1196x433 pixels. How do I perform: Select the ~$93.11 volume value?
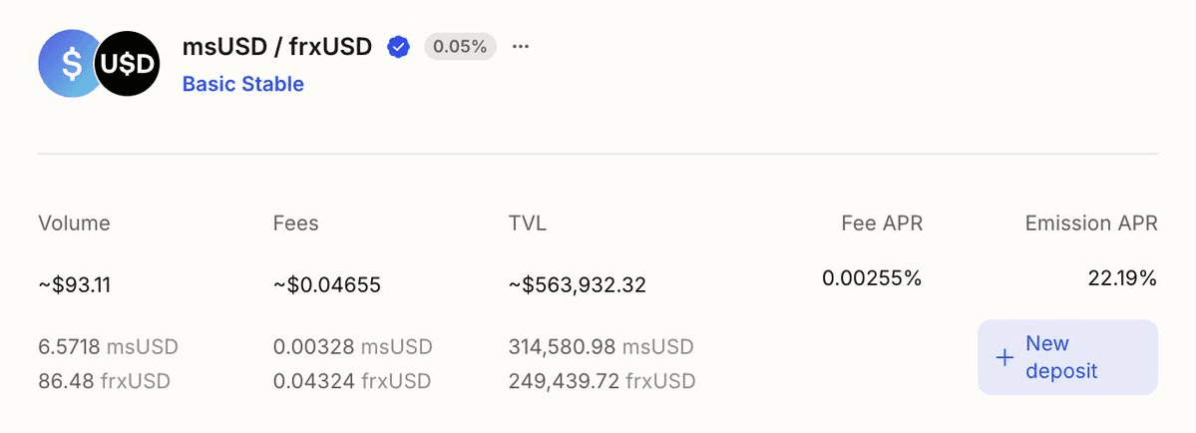[x=74, y=285]
